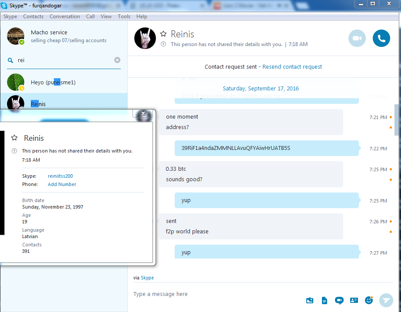Image resolution: width=401 pixels, height=312 pixels.
Task: Send contacts card icon
Action: tap(354, 300)
